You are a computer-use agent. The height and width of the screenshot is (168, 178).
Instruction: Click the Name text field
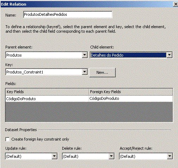coord(68,14)
